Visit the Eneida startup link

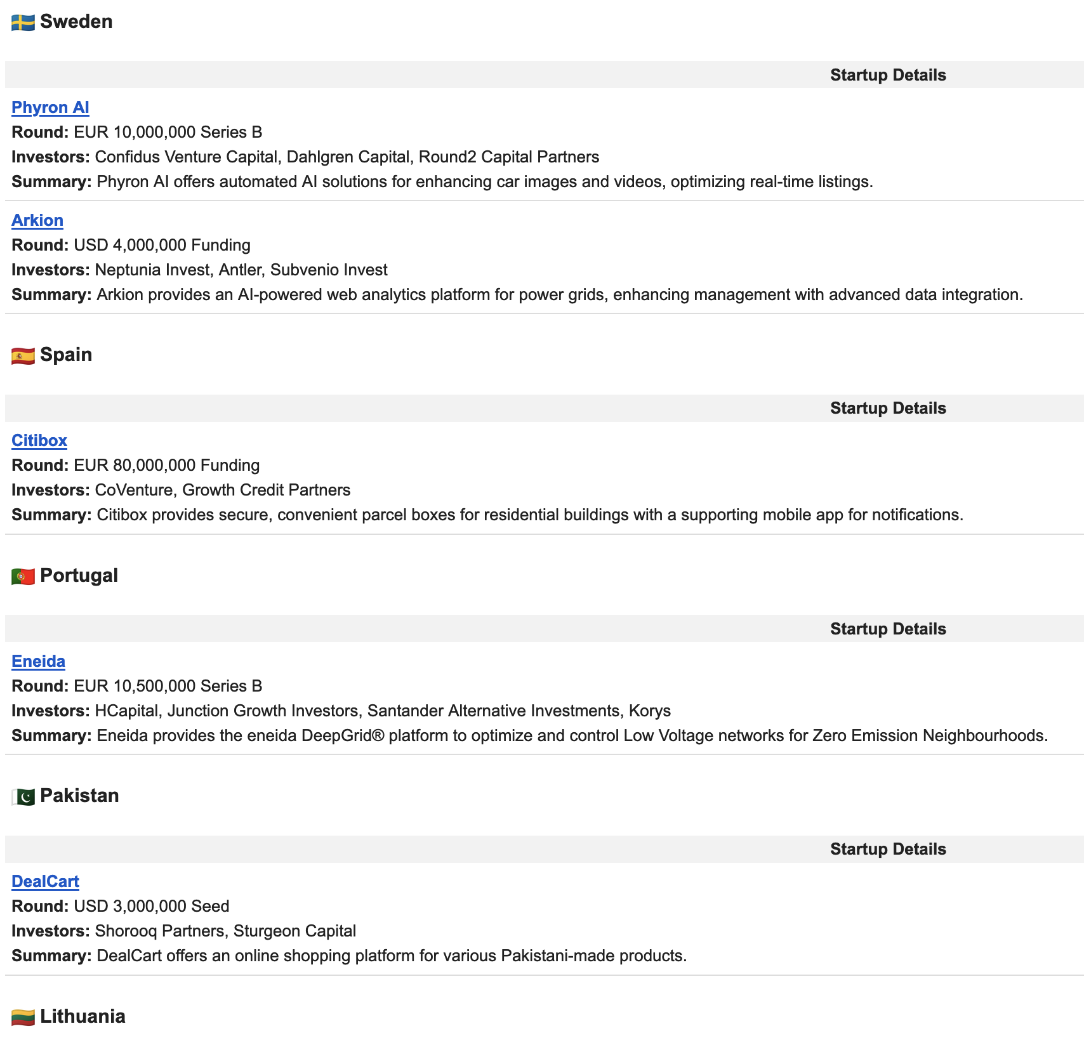click(x=38, y=661)
